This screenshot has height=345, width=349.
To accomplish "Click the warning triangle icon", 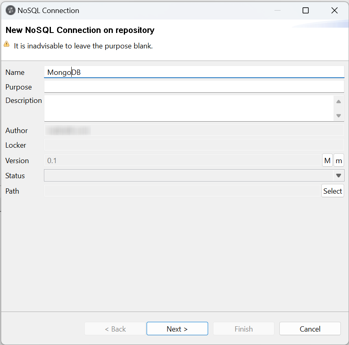I will 7,44.
